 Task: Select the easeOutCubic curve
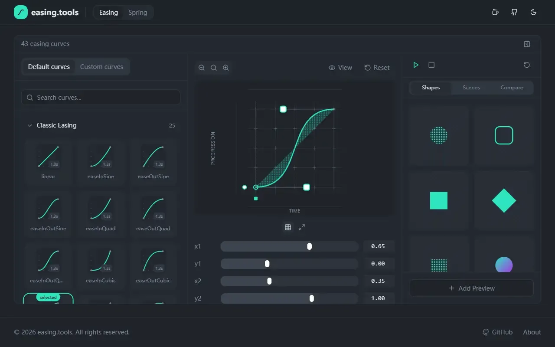pos(153,266)
